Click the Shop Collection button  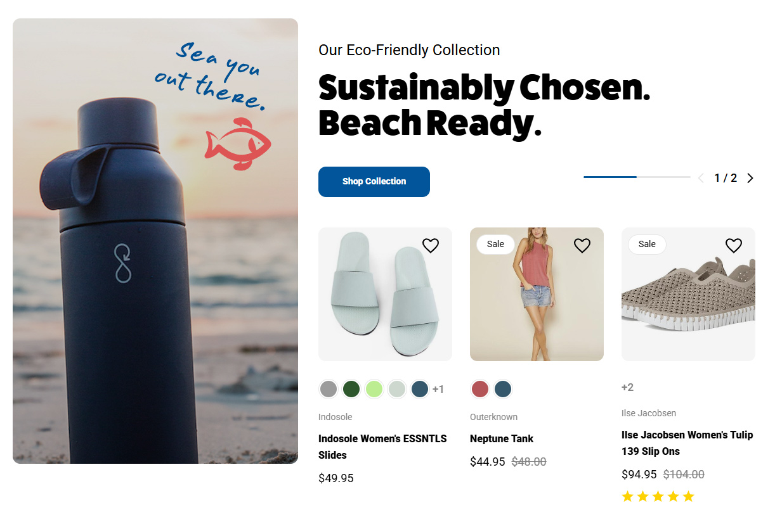[374, 182]
